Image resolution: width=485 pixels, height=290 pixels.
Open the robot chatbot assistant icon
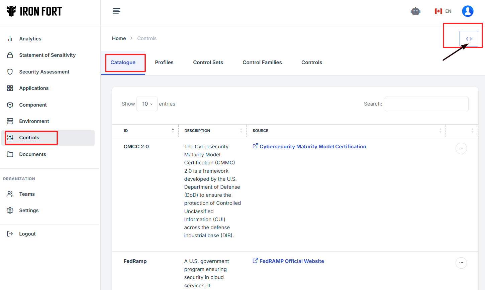(x=415, y=11)
